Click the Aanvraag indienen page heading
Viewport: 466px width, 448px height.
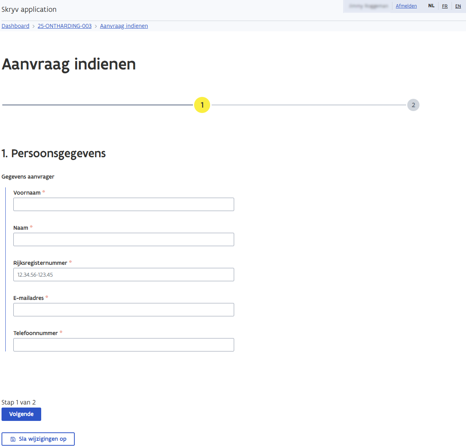pos(69,64)
